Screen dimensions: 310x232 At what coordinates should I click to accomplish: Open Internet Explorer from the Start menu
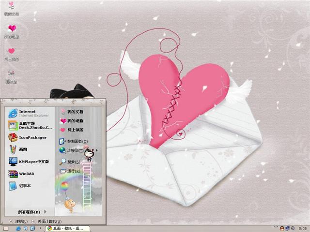(x=29, y=114)
